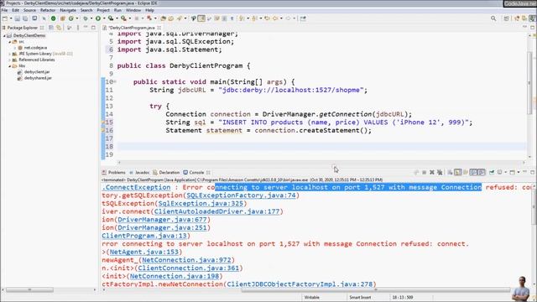The height and width of the screenshot is (302, 537).
Task: Open the New wizard dropdown arrow
Action: point(10,18)
